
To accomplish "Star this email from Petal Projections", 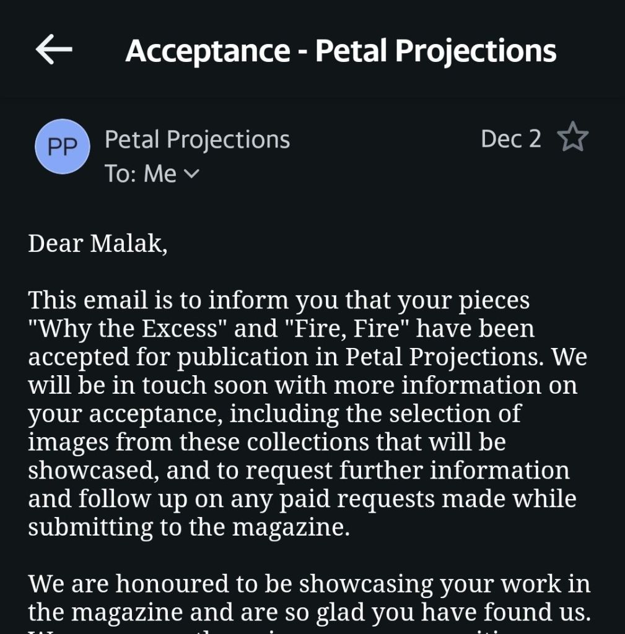I will tap(572, 138).
